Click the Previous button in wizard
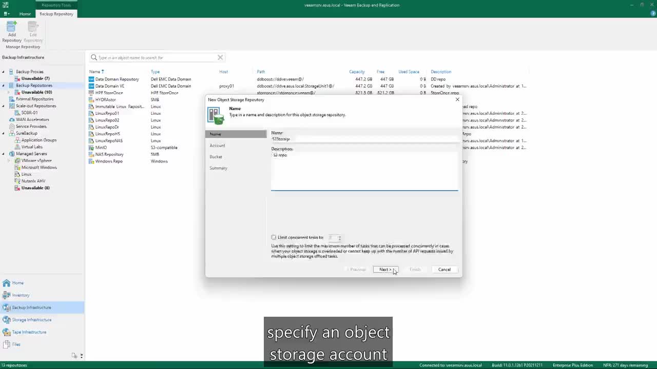Screen dimensions: 657x369 356,270
